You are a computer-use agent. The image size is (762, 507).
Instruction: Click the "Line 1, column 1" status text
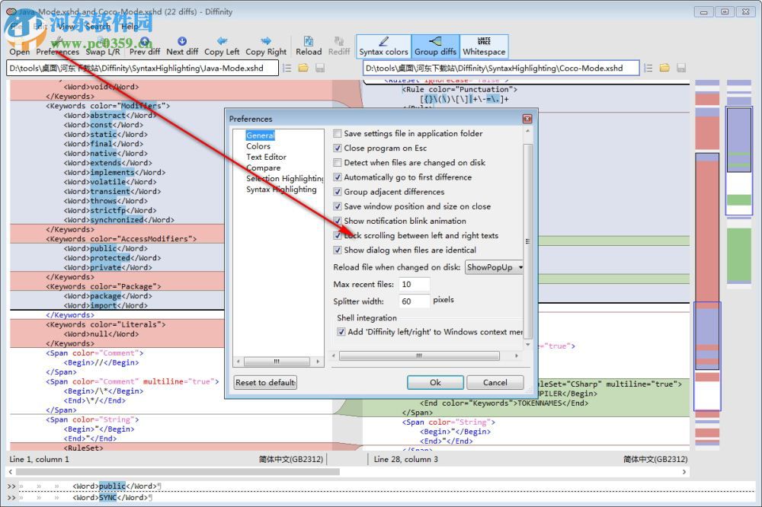point(40,459)
